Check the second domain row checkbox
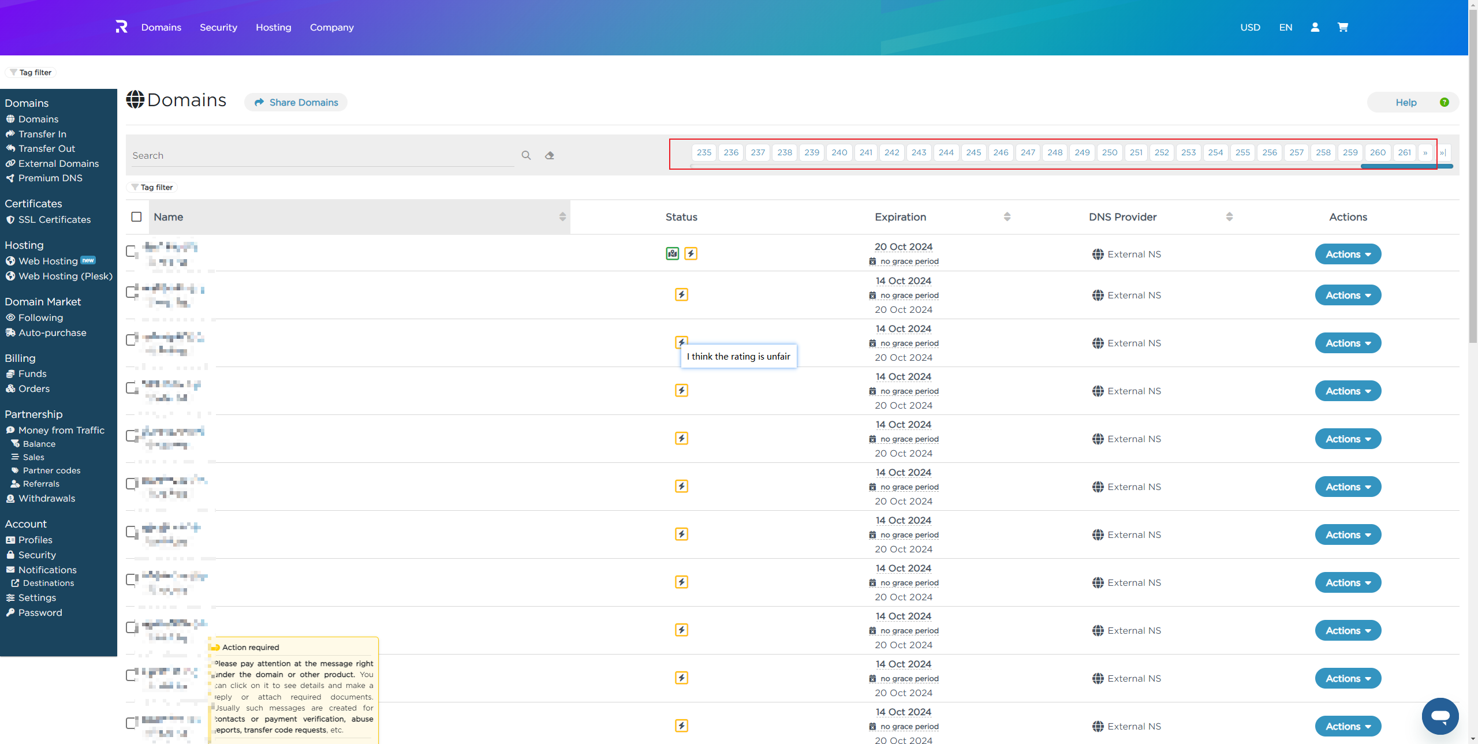Image resolution: width=1478 pixels, height=744 pixels. [x=132, y=292]
